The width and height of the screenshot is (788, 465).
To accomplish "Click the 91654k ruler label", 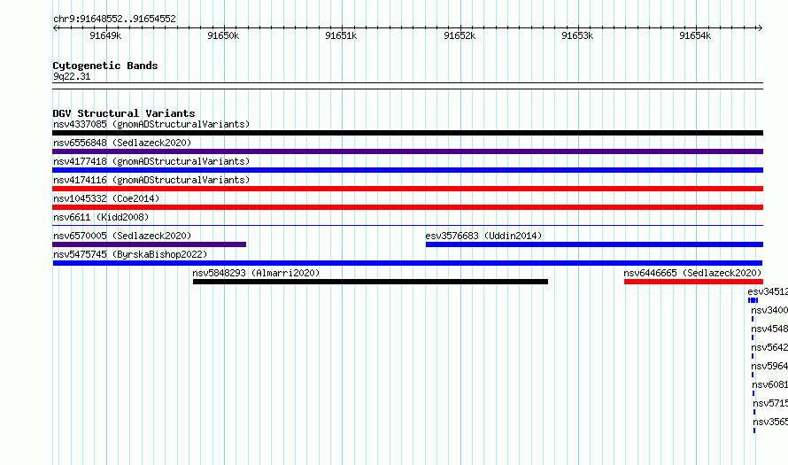I will point(695,35).
